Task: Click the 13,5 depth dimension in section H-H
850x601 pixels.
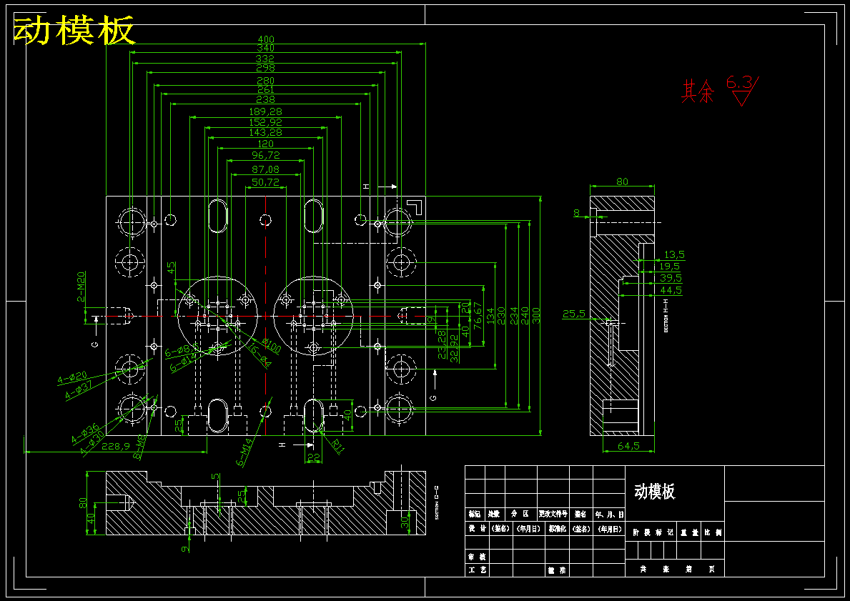Action: pos(674,254)
